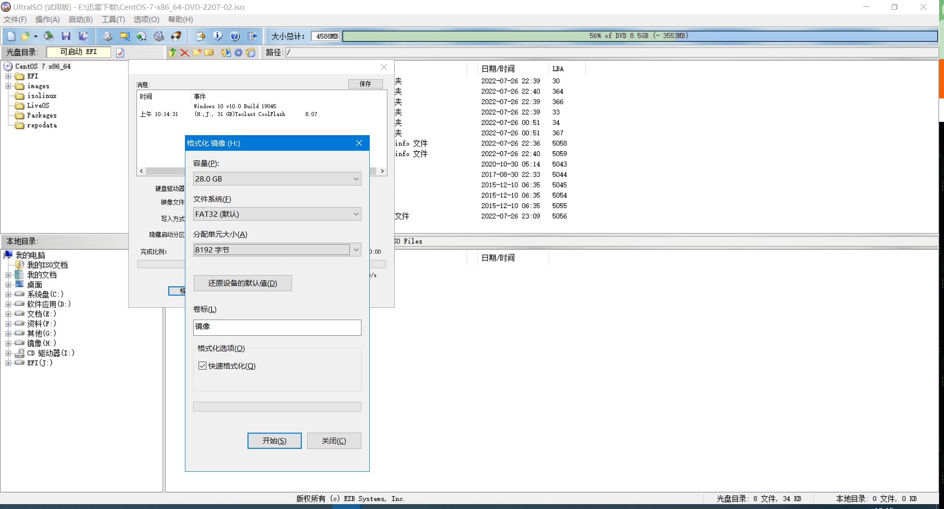Click the Up one folder green arrow icon
This screenshot has height=509, width=944.
(x=172, y=52)
